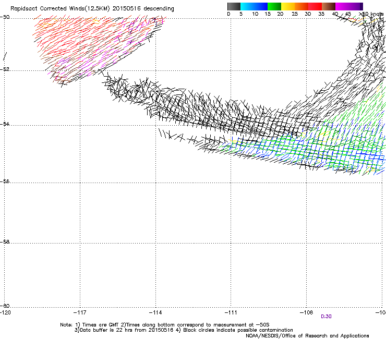The height and width of the screenshot is (339, 386).
Task: Click the legend value label '35'
Action: click(x=321, y=14)
